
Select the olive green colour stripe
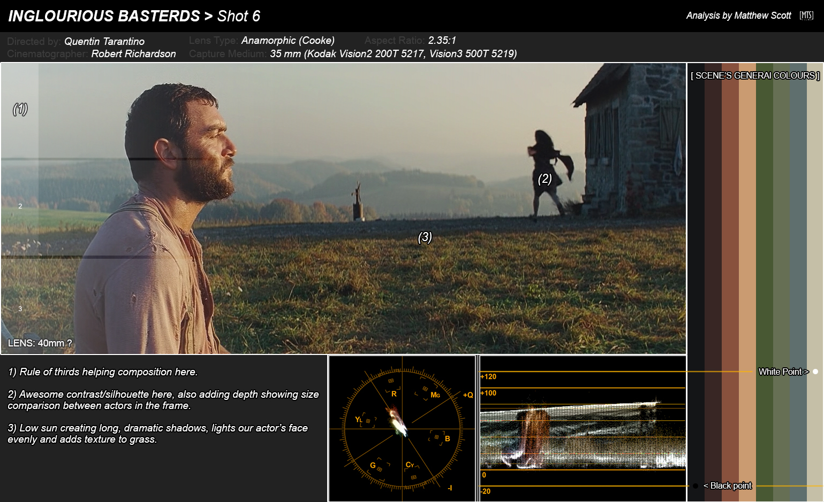tap(782, 282)
